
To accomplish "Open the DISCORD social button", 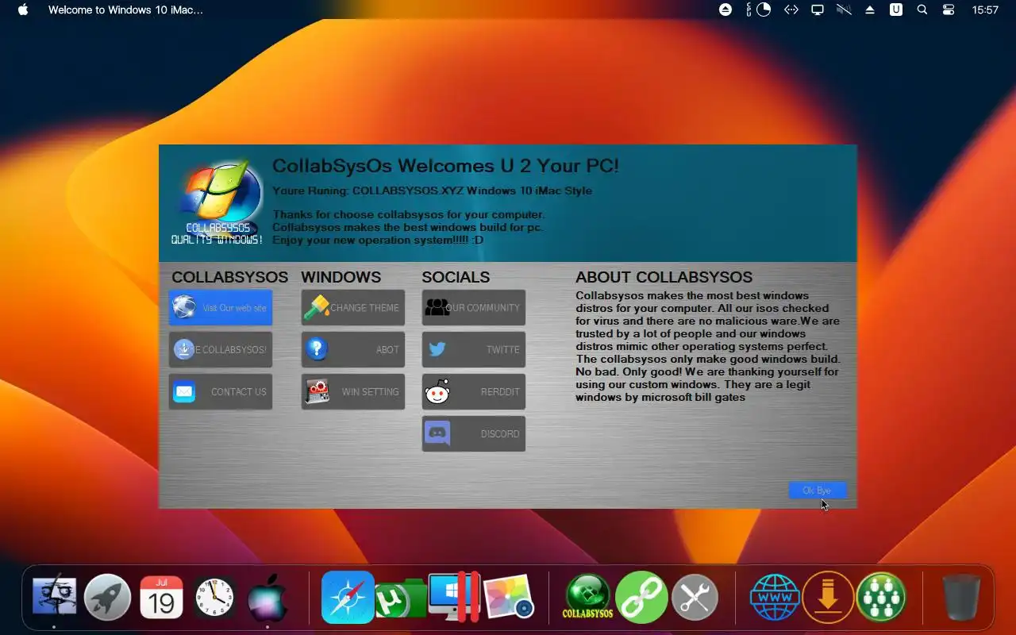I will point(474,433).
